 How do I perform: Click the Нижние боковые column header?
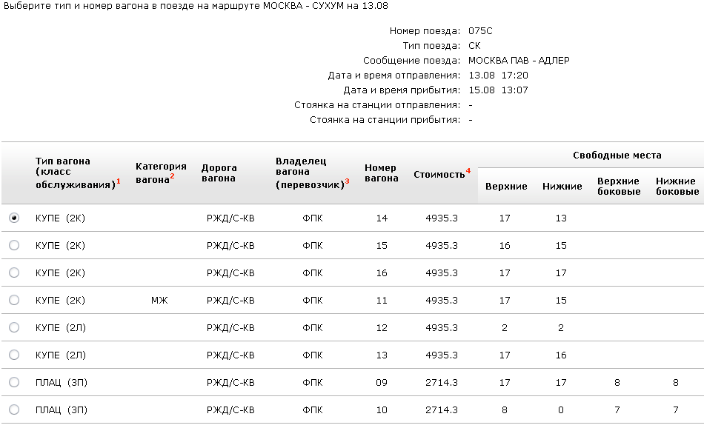[x=676, y=186]
